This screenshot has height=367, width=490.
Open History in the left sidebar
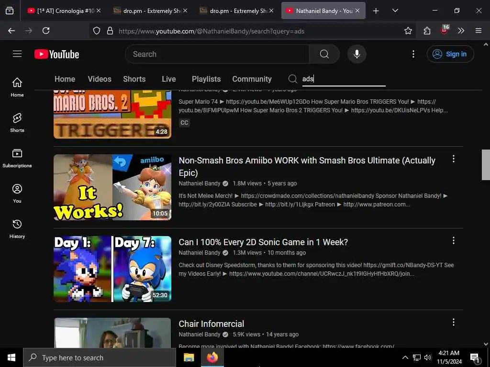tap(17, 229)
